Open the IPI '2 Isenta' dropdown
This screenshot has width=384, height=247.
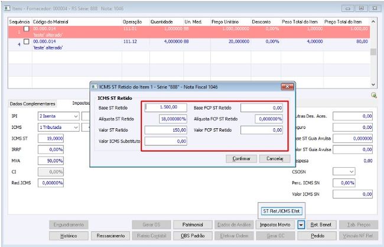pos(76,116)
